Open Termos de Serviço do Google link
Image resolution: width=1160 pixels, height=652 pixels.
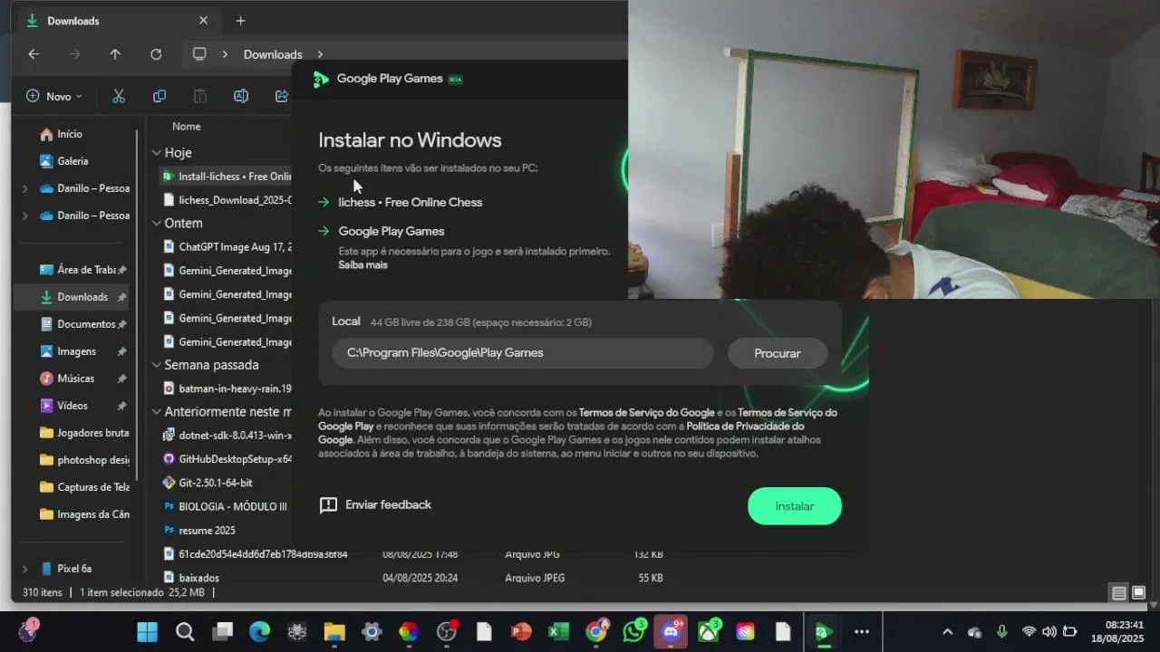pyautogui.click(x=647, y=413)
